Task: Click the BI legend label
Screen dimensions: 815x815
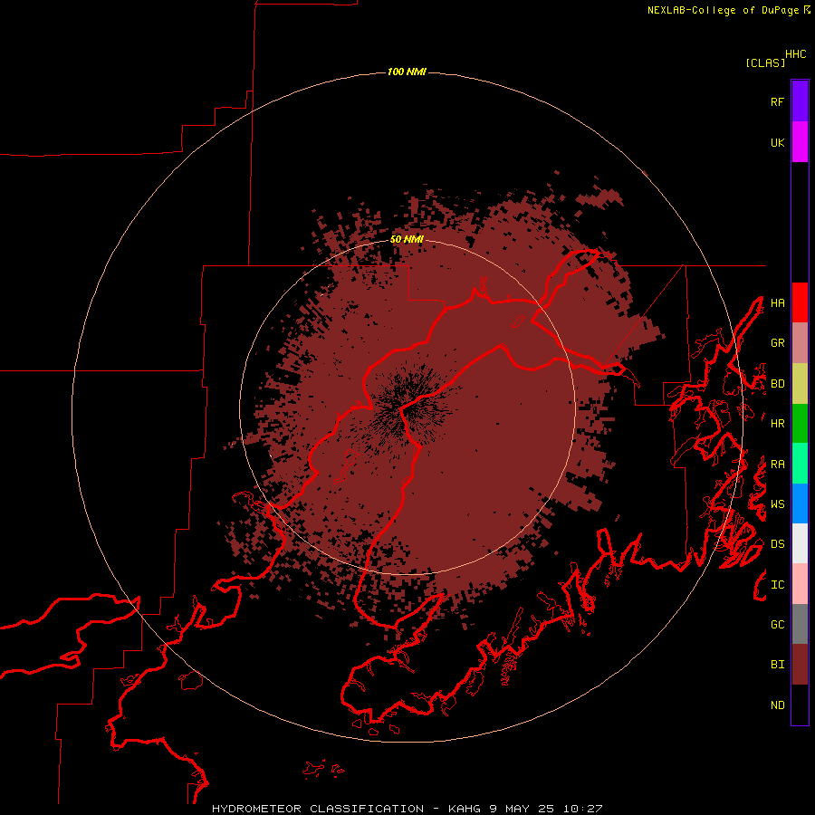Action: coord(777,665)
